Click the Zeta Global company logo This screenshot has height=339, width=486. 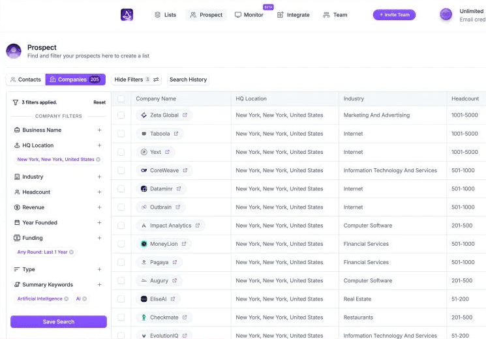pos(144,115)
